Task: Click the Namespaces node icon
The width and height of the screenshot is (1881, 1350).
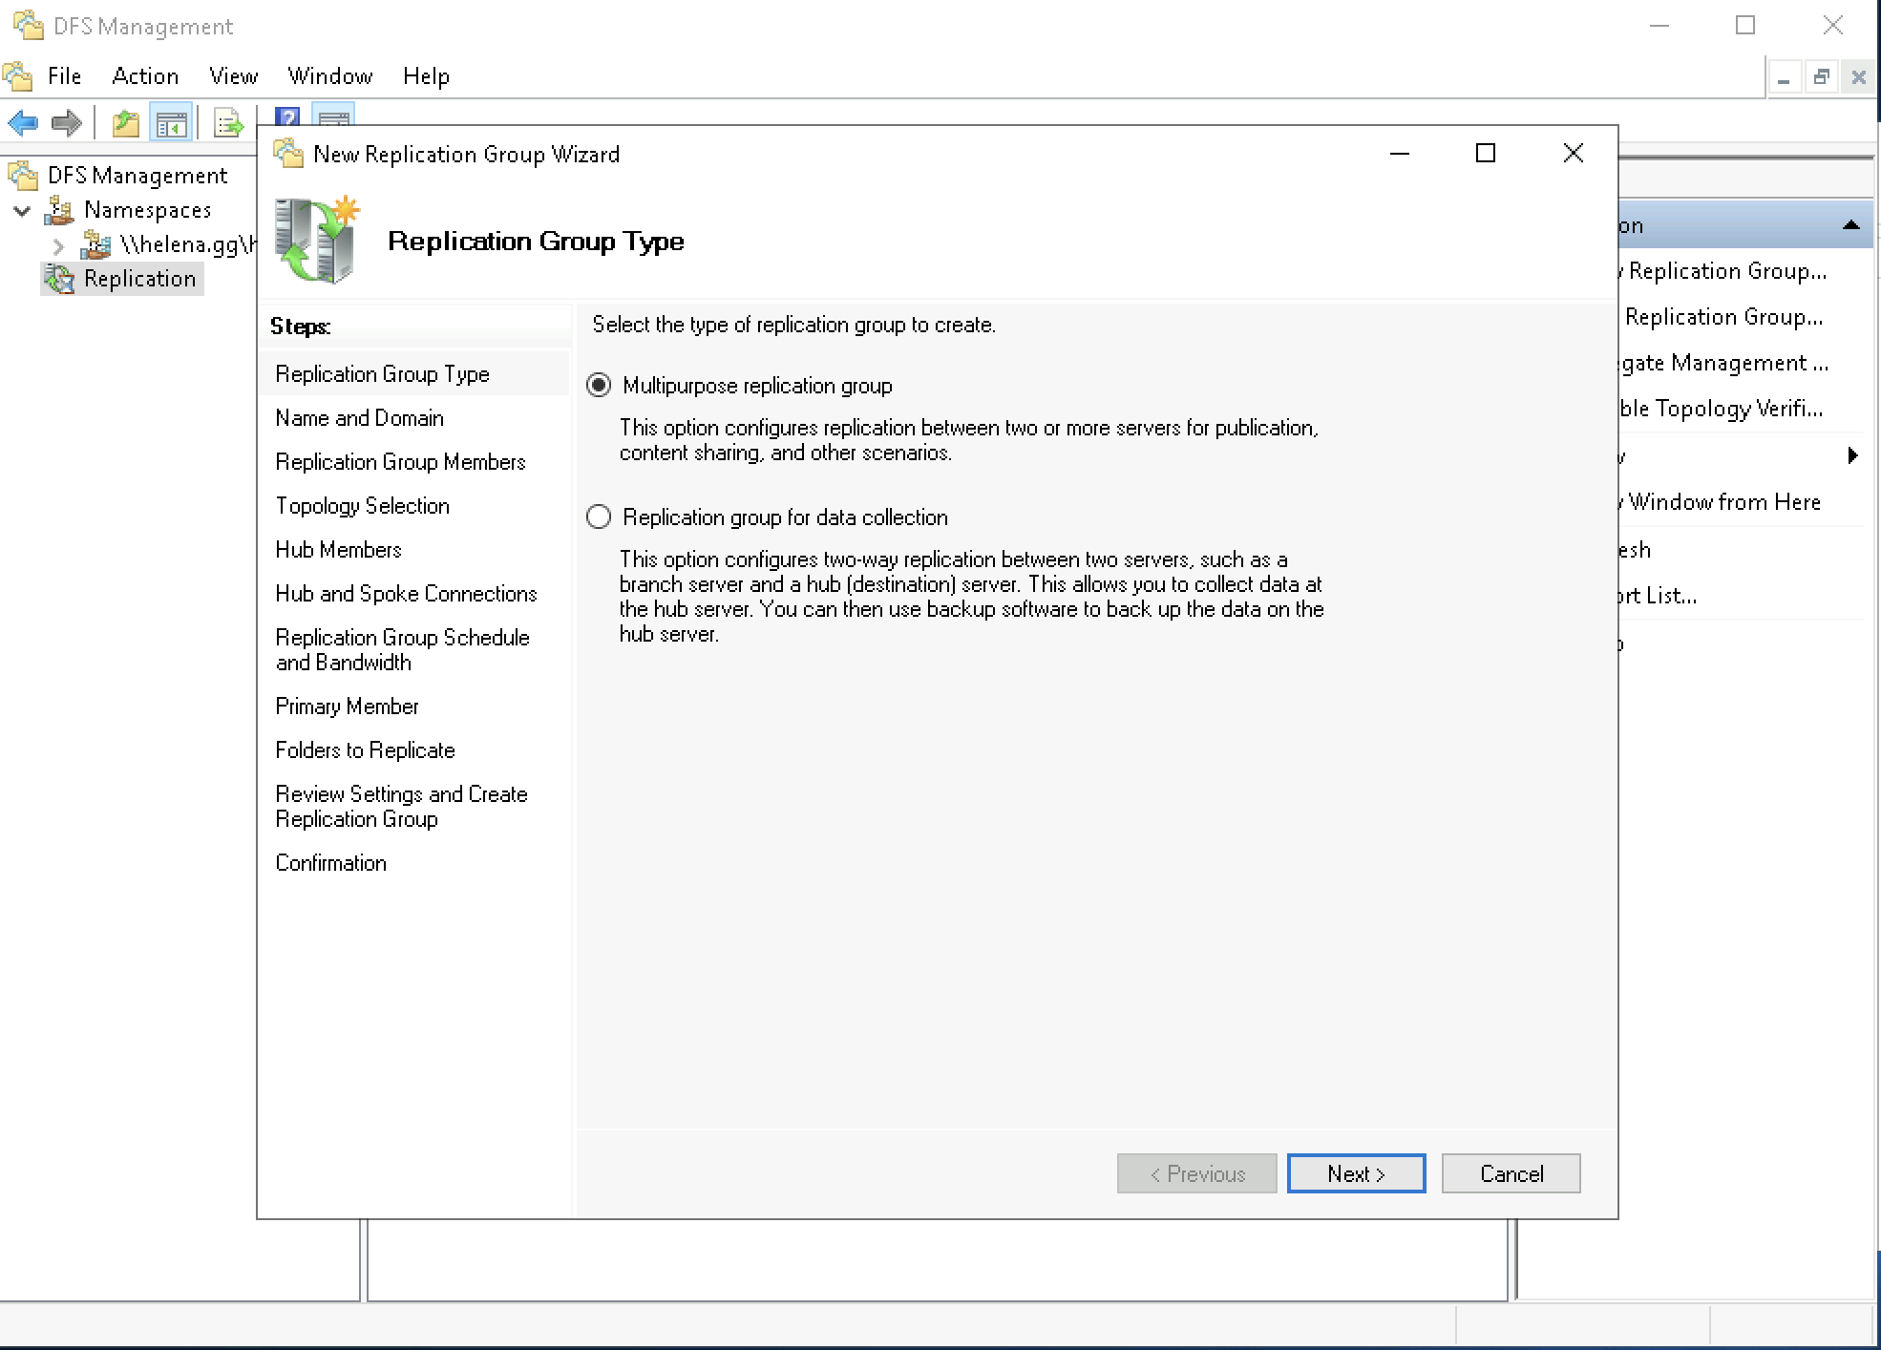Action: 60,210
